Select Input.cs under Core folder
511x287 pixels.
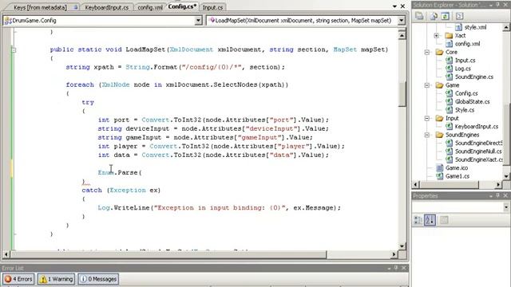pyautogui.click(x=465, y=61)
